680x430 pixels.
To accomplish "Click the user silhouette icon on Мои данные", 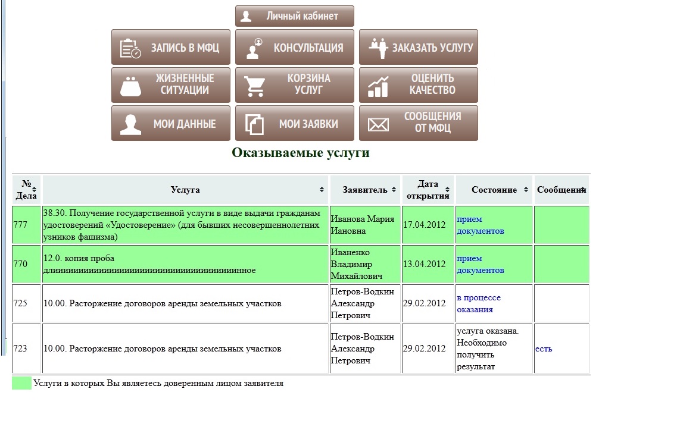I will tap(130, 124).
